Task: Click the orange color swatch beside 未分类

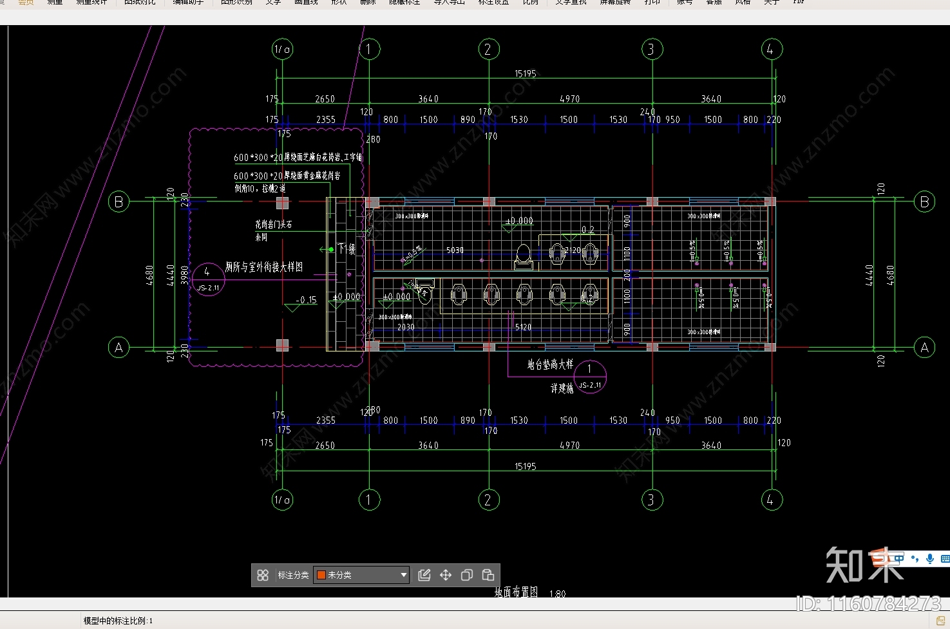Action: pos(321,575)
